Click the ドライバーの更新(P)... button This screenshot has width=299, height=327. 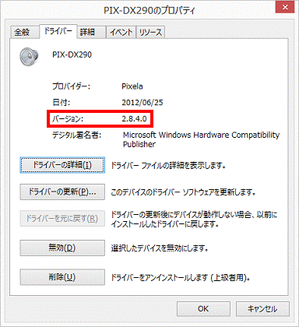click(62, 192)
